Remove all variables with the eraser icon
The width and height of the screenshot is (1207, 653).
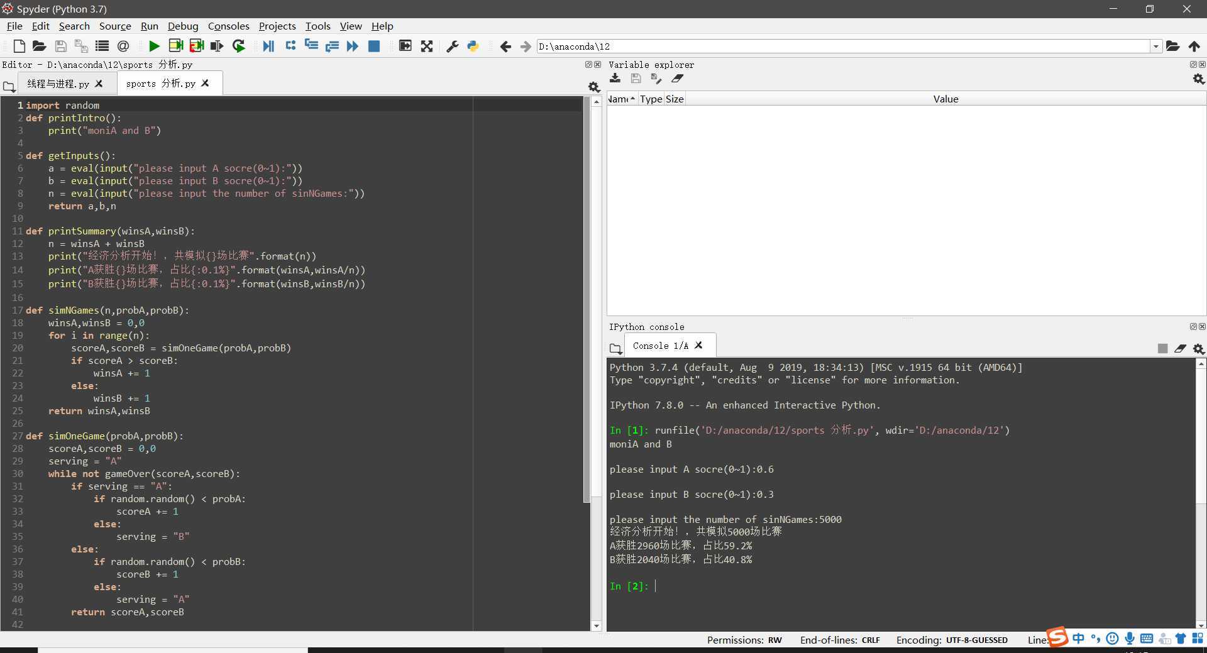pyautogui.click(x=678, y=79)
